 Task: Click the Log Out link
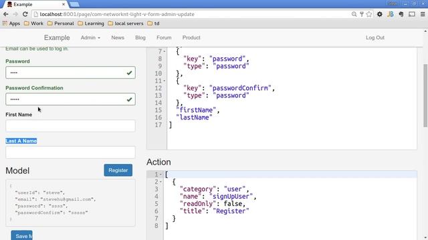(375, 37)
